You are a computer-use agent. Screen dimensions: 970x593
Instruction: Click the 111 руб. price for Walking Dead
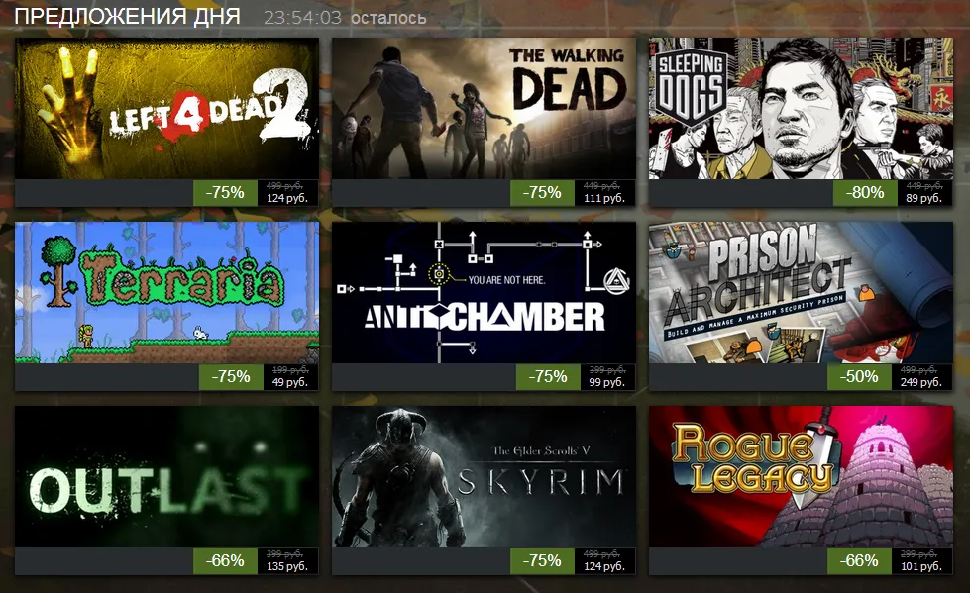(x=603, y=198)
